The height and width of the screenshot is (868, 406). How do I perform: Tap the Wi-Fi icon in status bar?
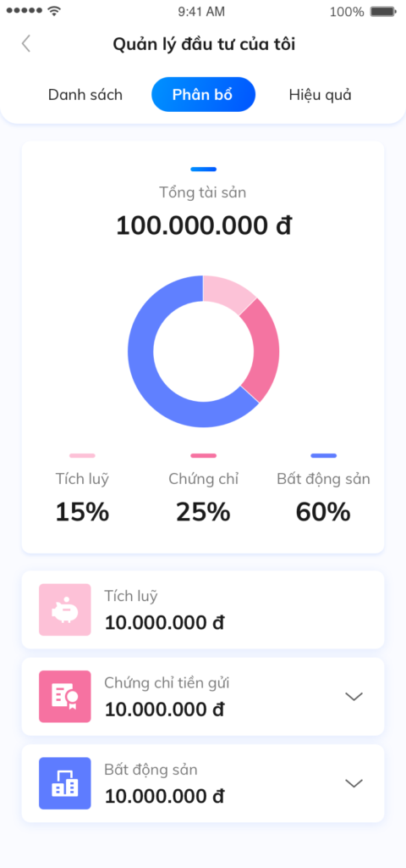(54, 11)
